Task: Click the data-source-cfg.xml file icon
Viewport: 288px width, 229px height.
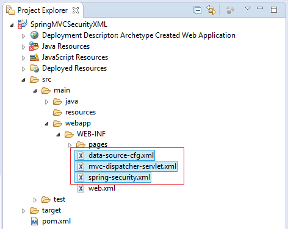Action: (x=81, y=155)
